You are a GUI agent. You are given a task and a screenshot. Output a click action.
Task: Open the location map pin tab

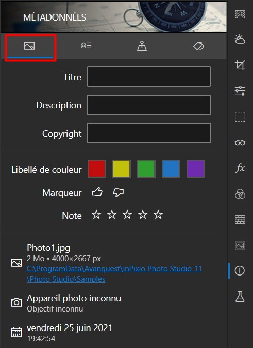pos(142,46)
